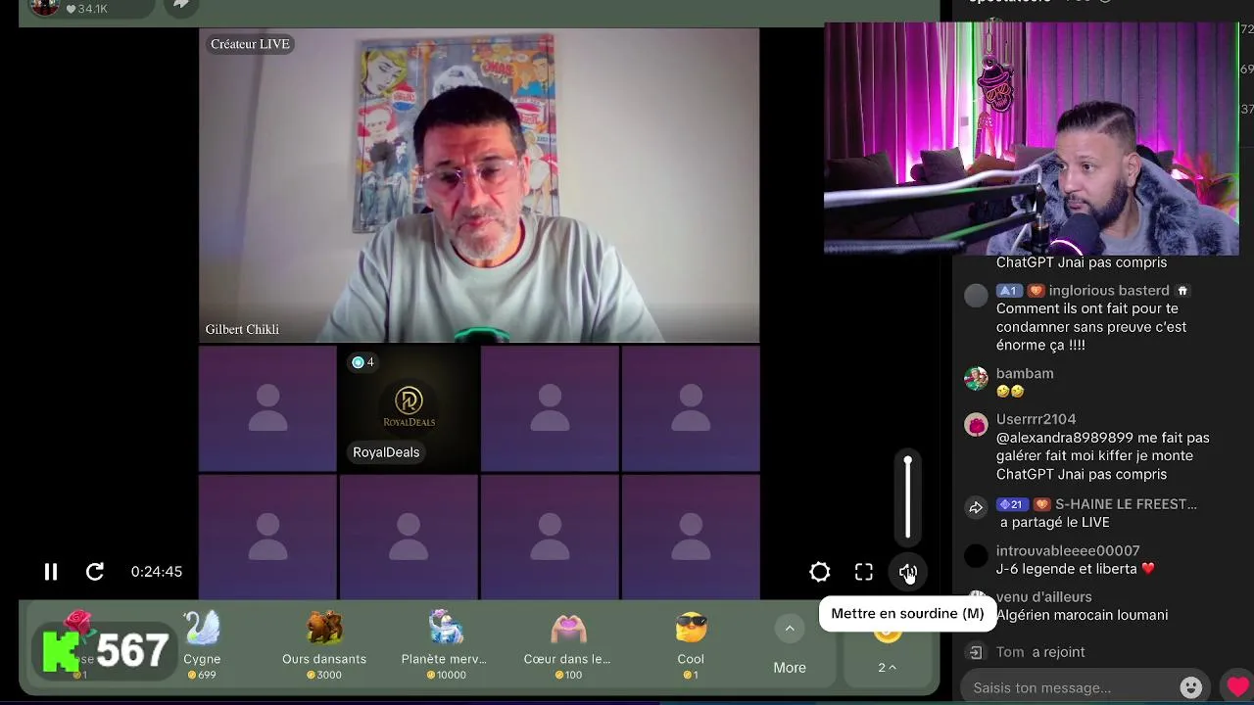Click the share arrow icon at top
The height and width of the screenshot is (705, 1254).
tap(181, 5)
